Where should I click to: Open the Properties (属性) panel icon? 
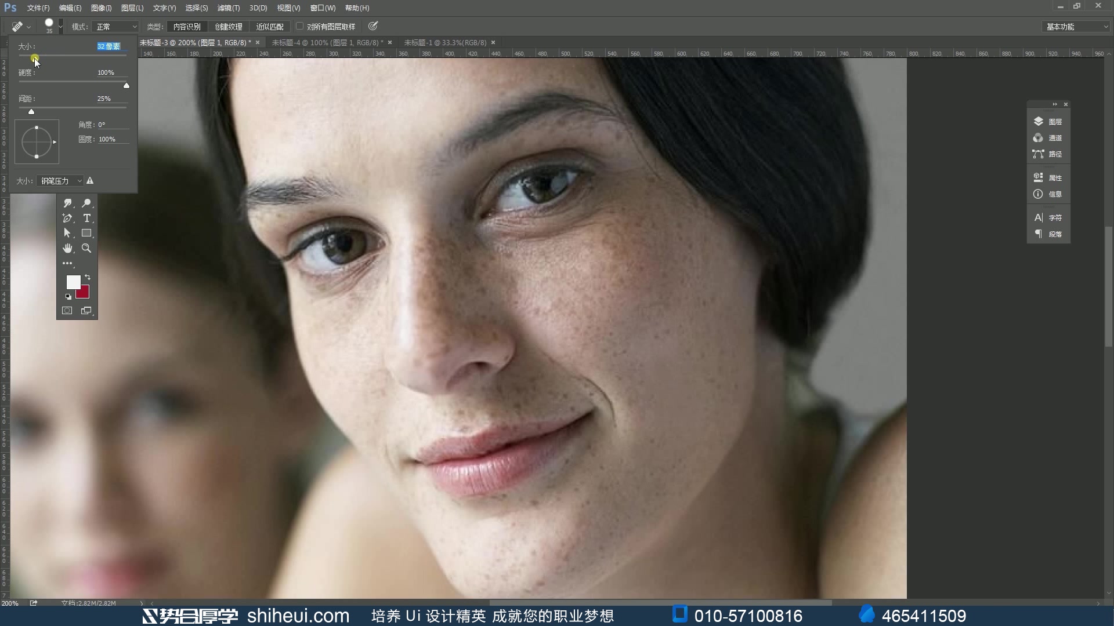pyautogui.click(x=1039, y=178)
